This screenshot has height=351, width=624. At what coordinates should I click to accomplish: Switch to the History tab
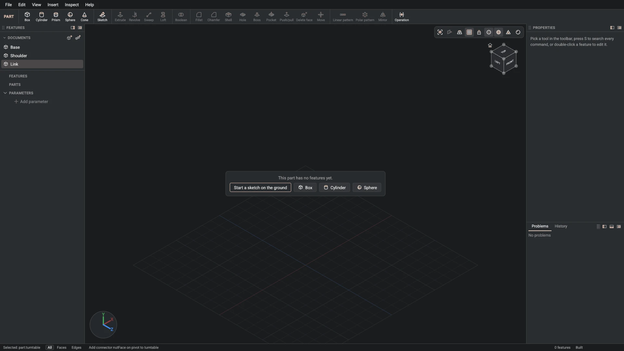(x=561, y=226)
